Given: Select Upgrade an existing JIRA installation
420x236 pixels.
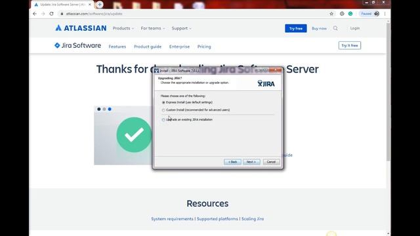Looking at the screenshot, I should pyautogui.click(x=163, y=119).
